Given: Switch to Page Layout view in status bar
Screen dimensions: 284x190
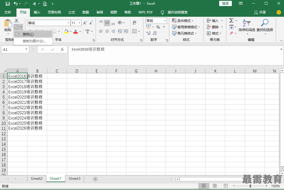Looking at the screenshot, I should (x=215, y=186).
